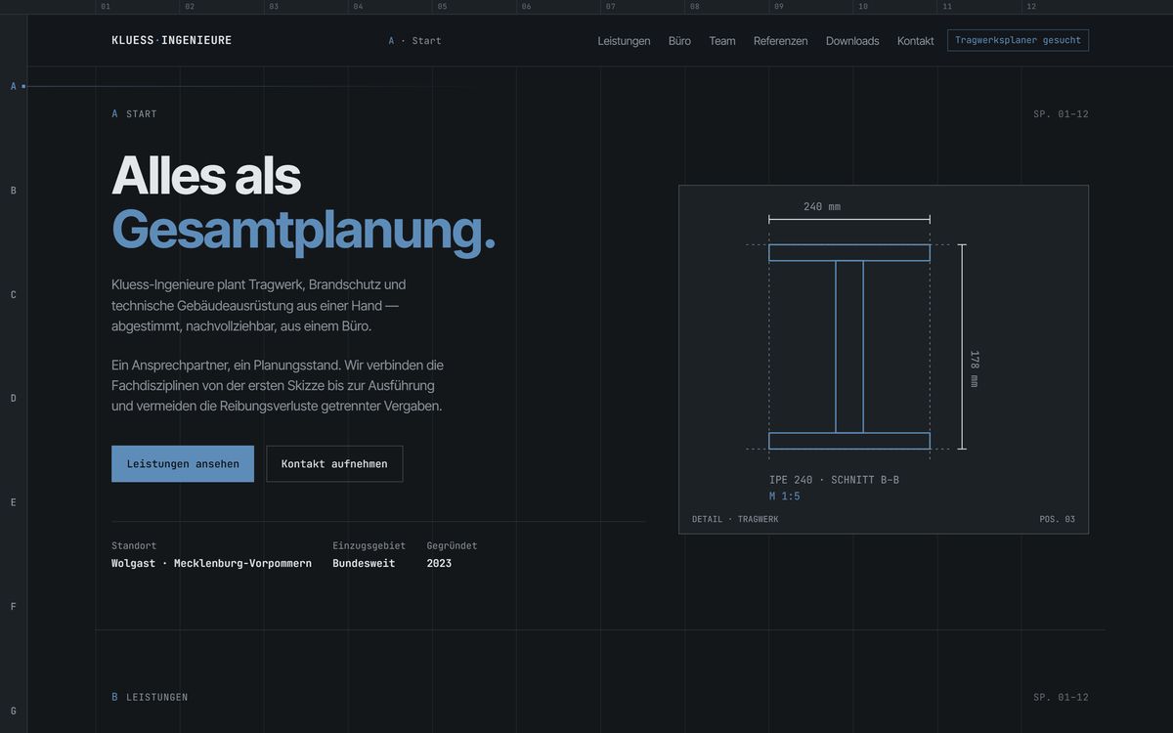Click the 'Gegründet' label
The height and width of the screenshot is (733, 1173).
tap(452, 546)
